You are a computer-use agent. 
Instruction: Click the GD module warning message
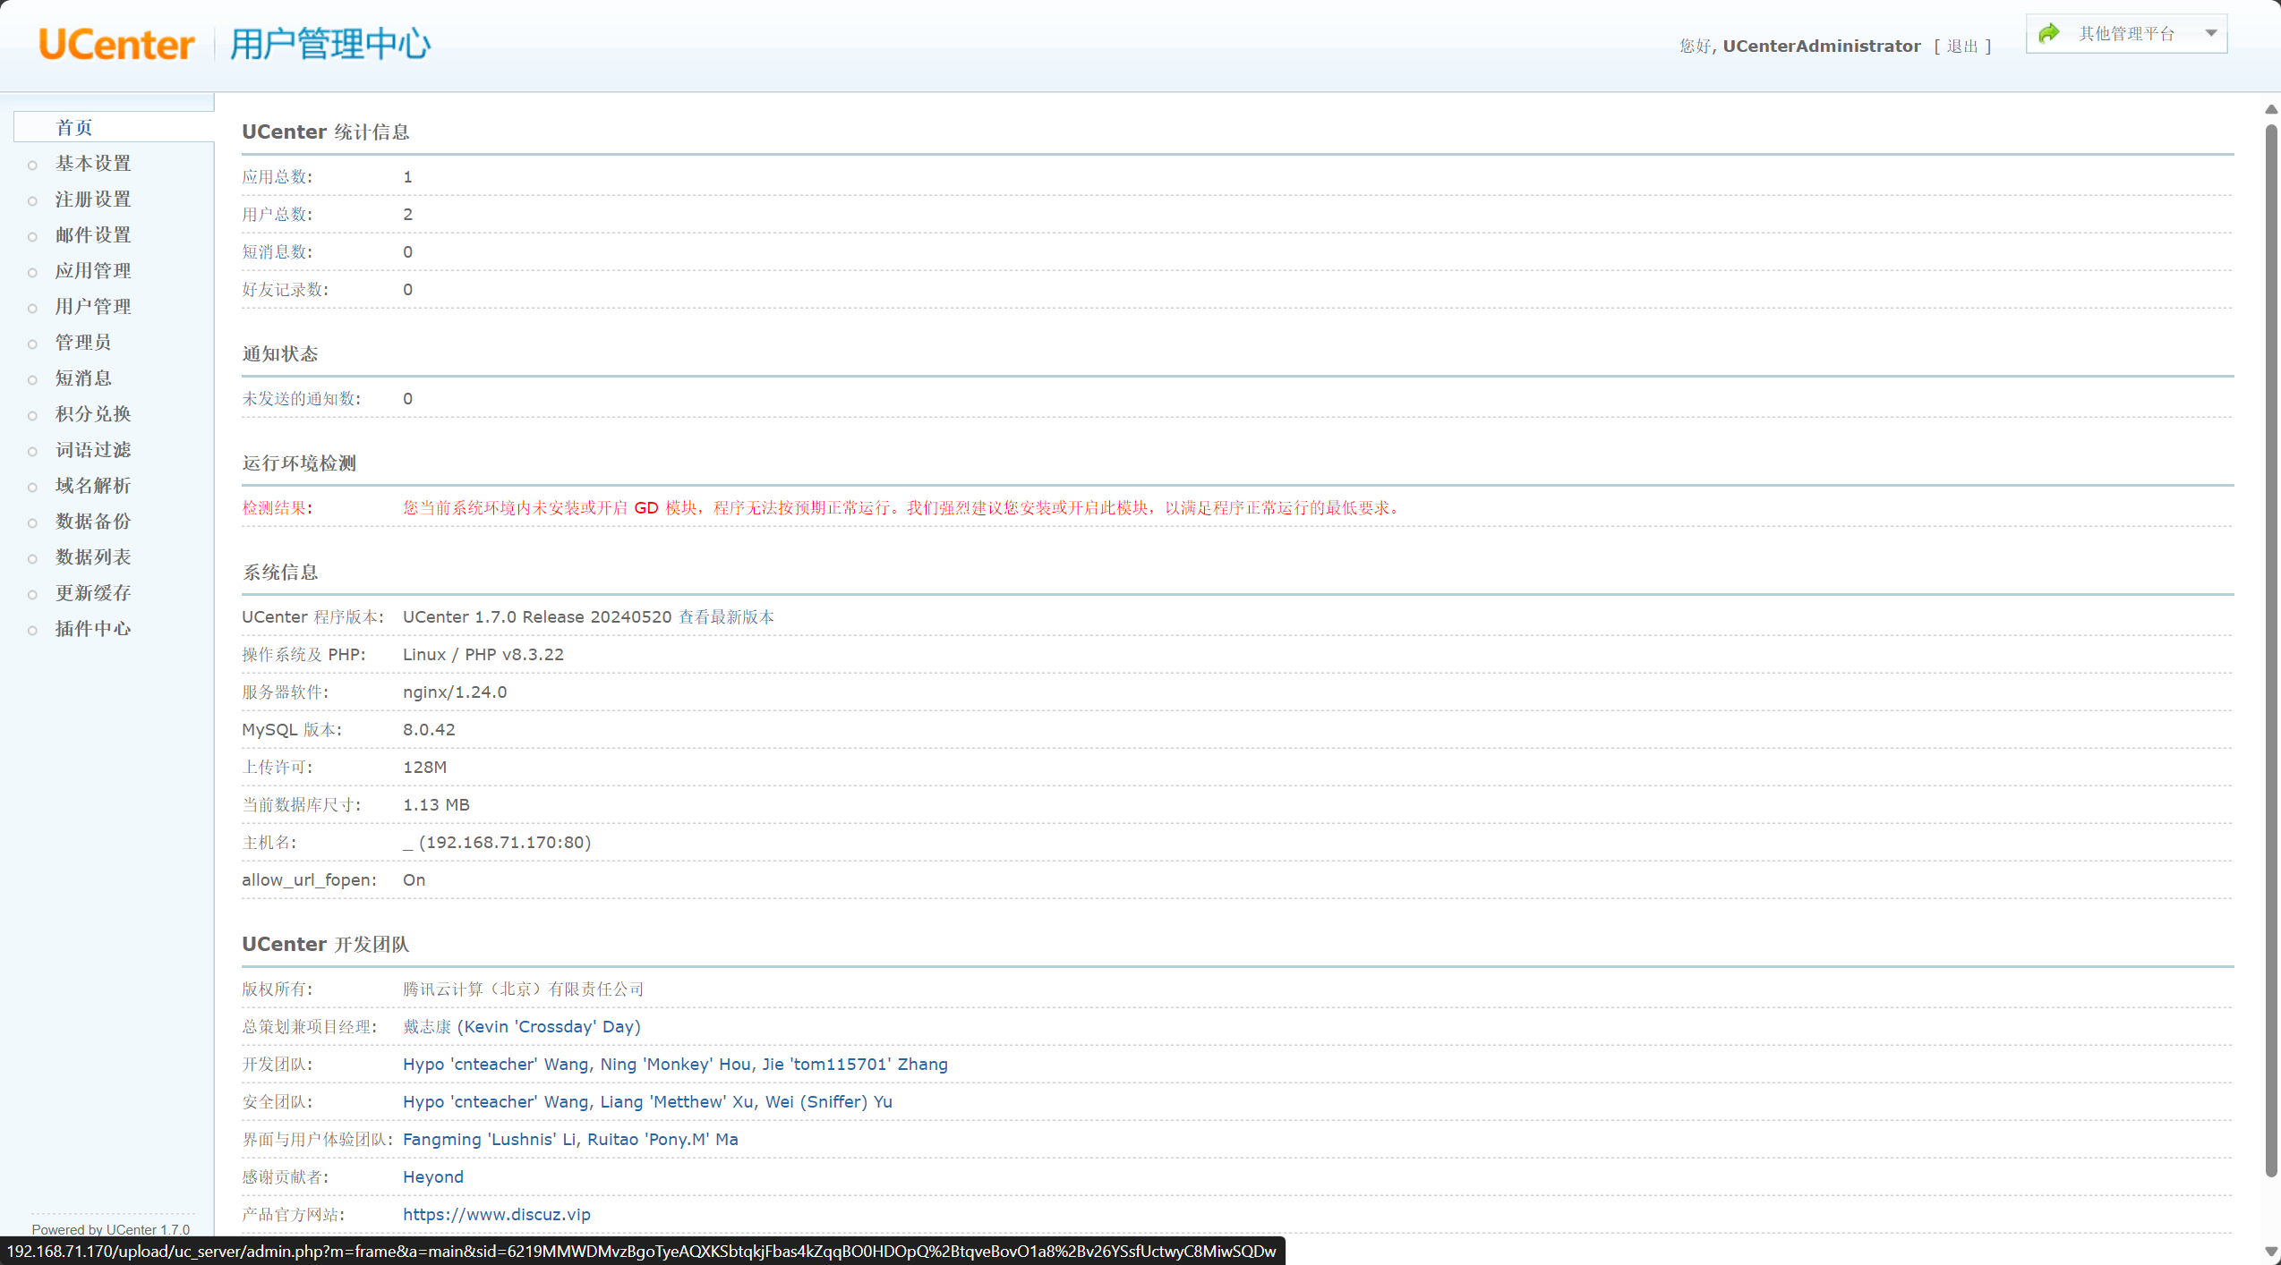901,508
